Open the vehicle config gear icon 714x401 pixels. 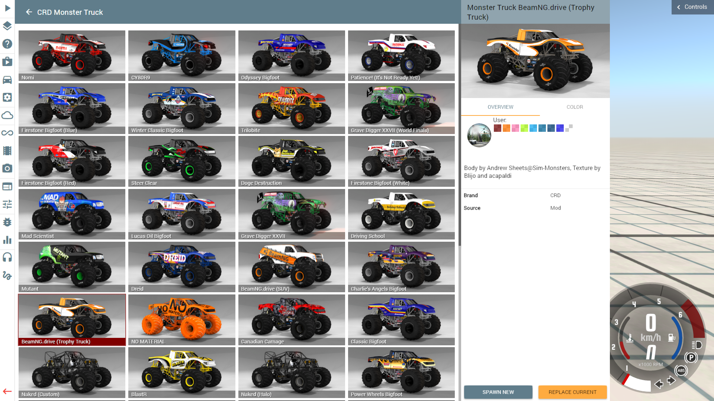(x=7, y=97)
